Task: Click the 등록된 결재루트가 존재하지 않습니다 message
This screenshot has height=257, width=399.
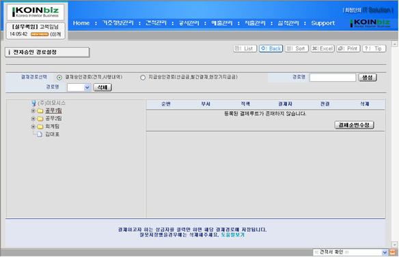Action: tap(265, 114)
